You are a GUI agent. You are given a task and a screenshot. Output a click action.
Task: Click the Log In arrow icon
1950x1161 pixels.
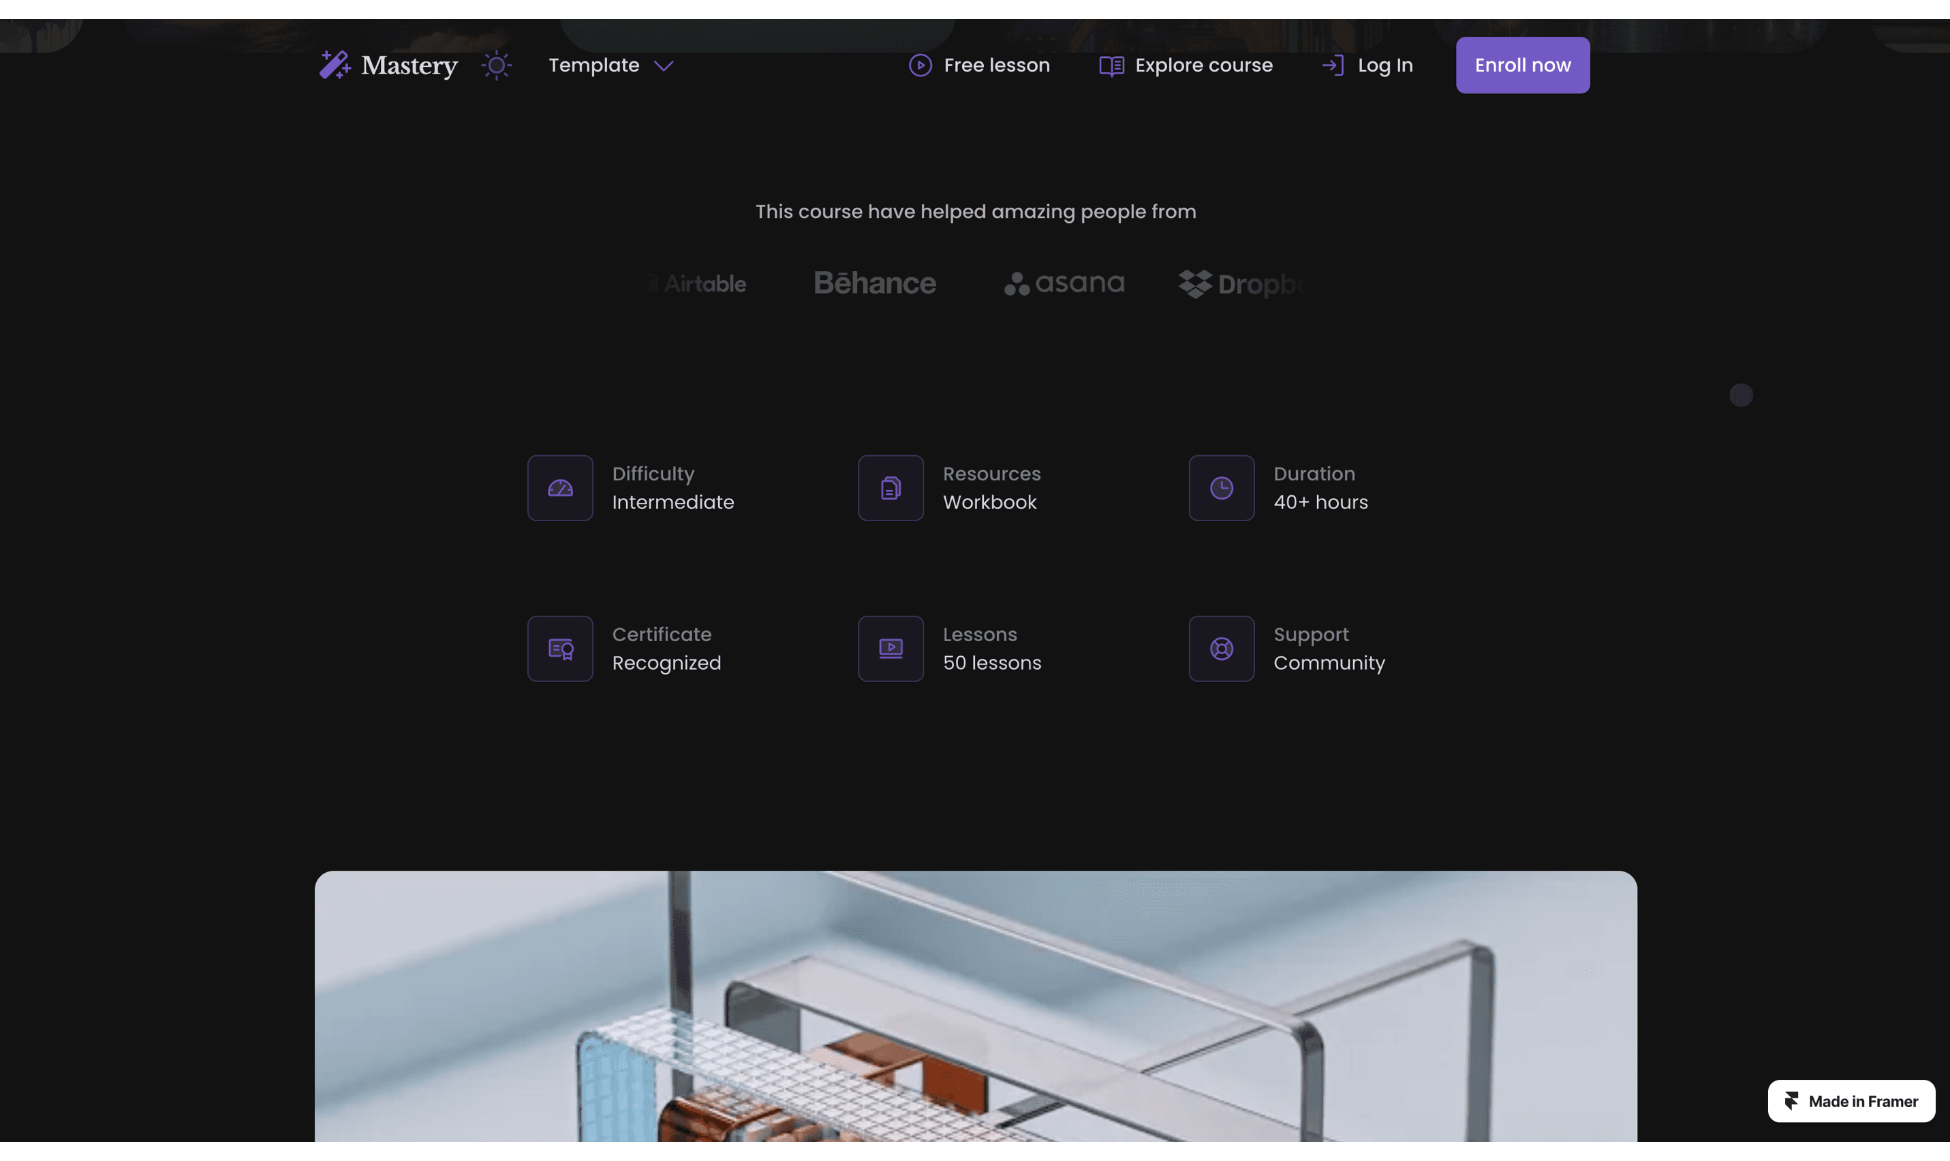click(x=1332, y=65)
